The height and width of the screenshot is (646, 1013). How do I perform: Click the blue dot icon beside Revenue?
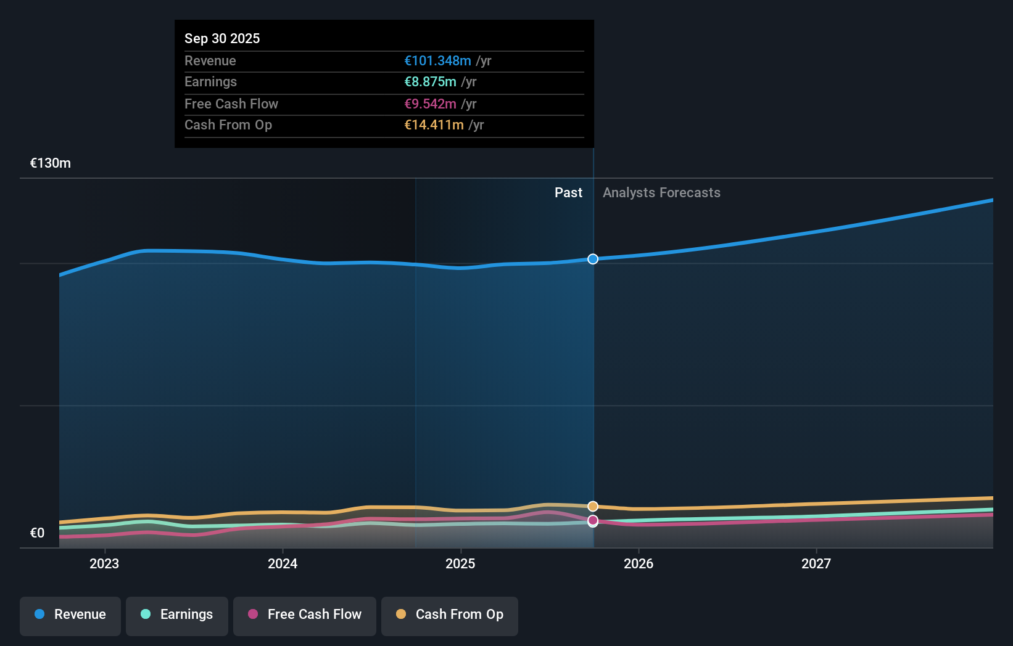(39, 615)
